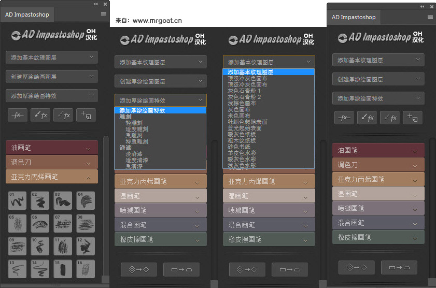Select brush preset thumbnail 01
Screen dimensions: 436x288
[17, 200]
